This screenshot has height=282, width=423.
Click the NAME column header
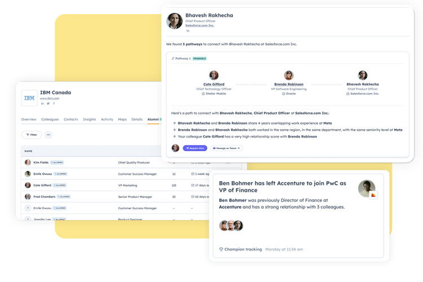28,151
